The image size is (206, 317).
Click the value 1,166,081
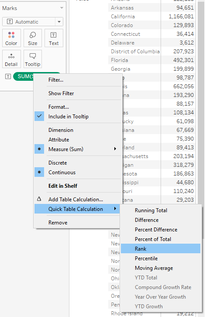click(181, 17)
